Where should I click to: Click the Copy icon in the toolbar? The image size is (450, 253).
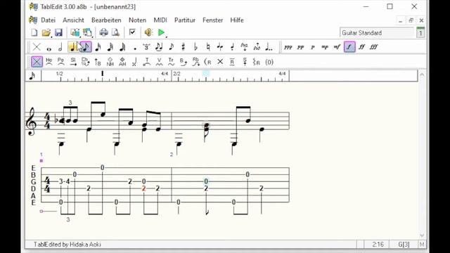click(75, 32)
